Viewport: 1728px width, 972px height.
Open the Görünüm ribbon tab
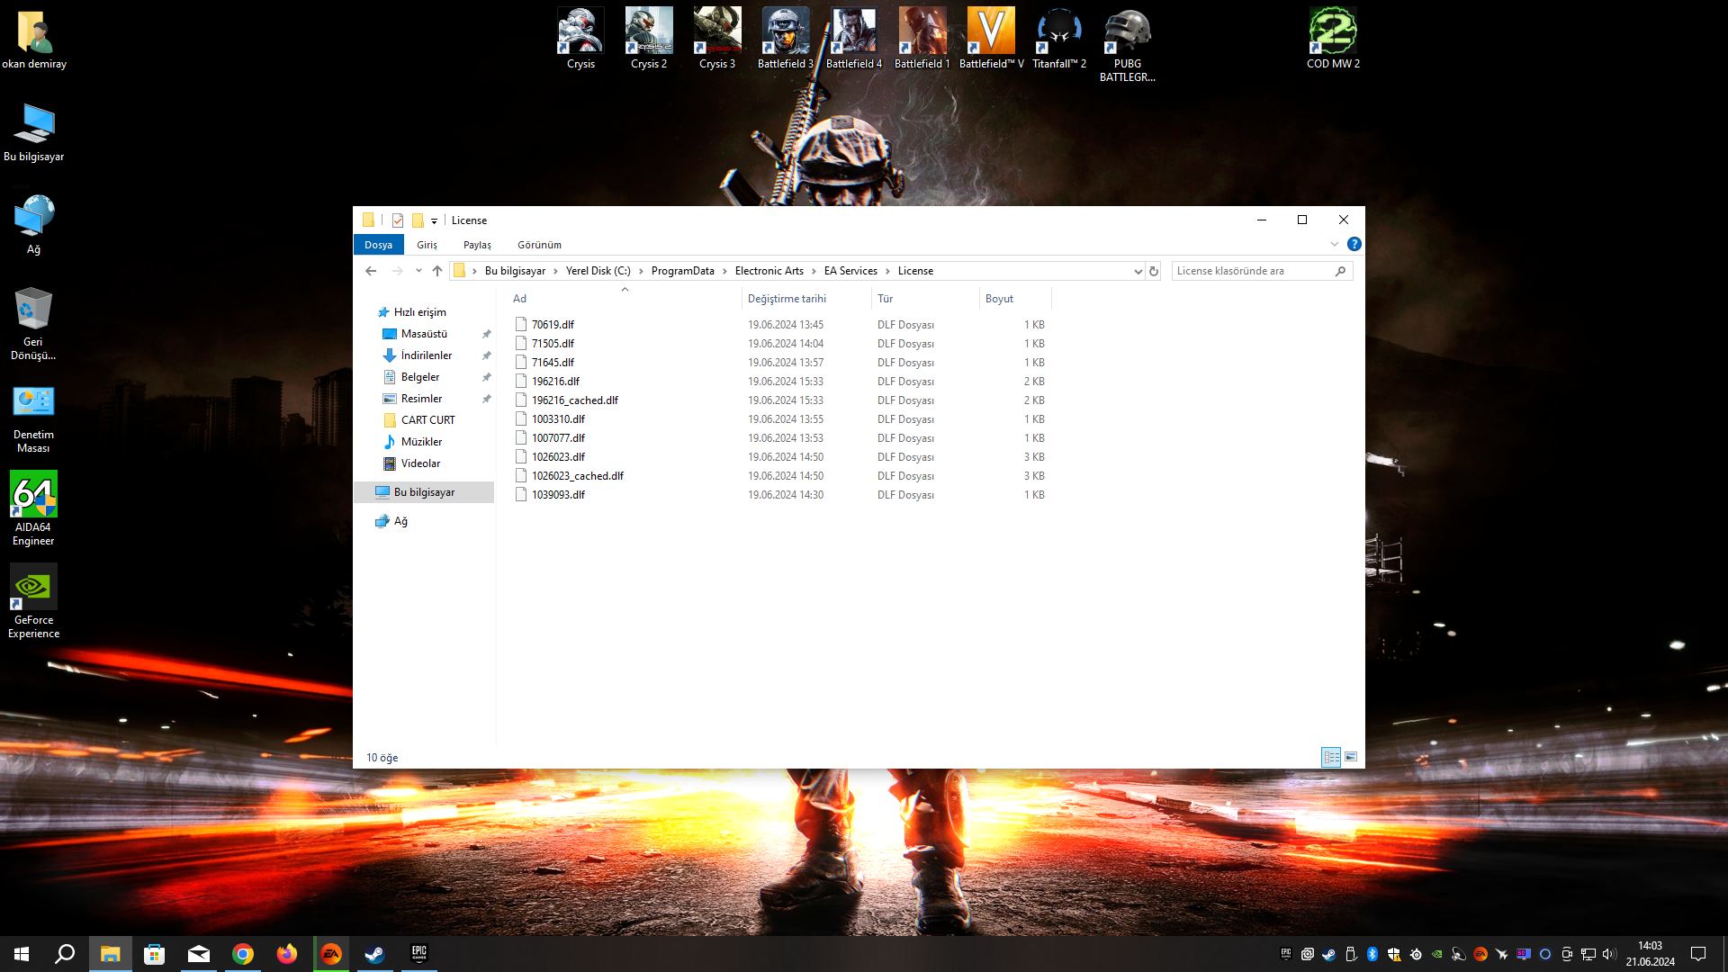click(539, 245)
